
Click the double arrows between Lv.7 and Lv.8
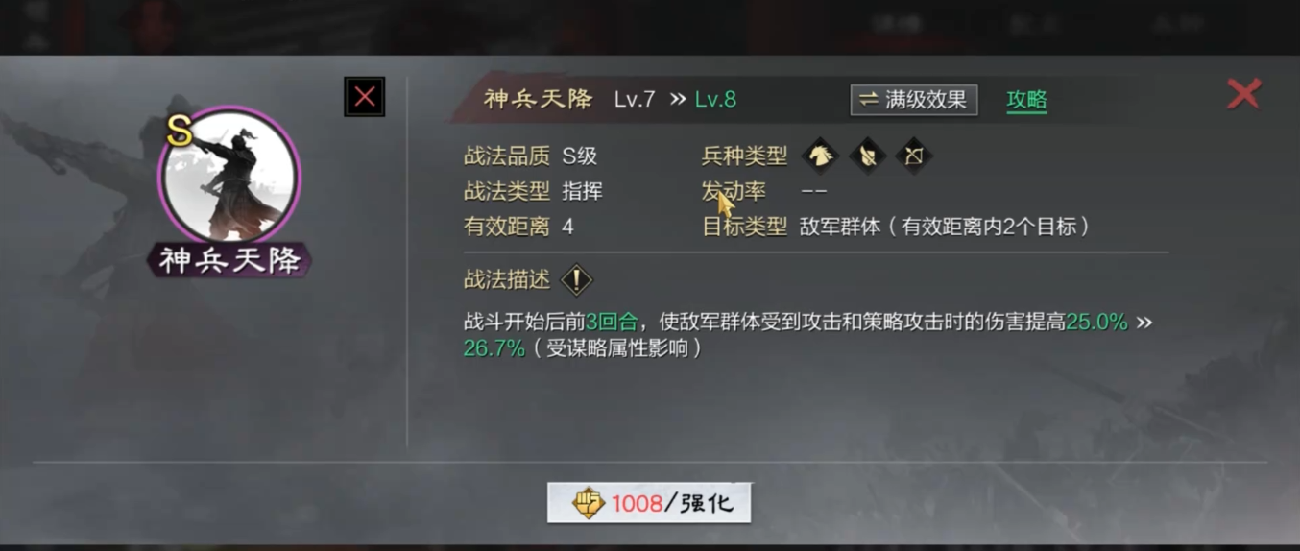coord(678,100)
